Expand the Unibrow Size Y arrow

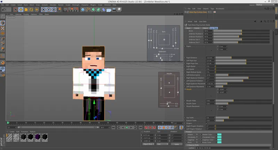click(187, 42)
